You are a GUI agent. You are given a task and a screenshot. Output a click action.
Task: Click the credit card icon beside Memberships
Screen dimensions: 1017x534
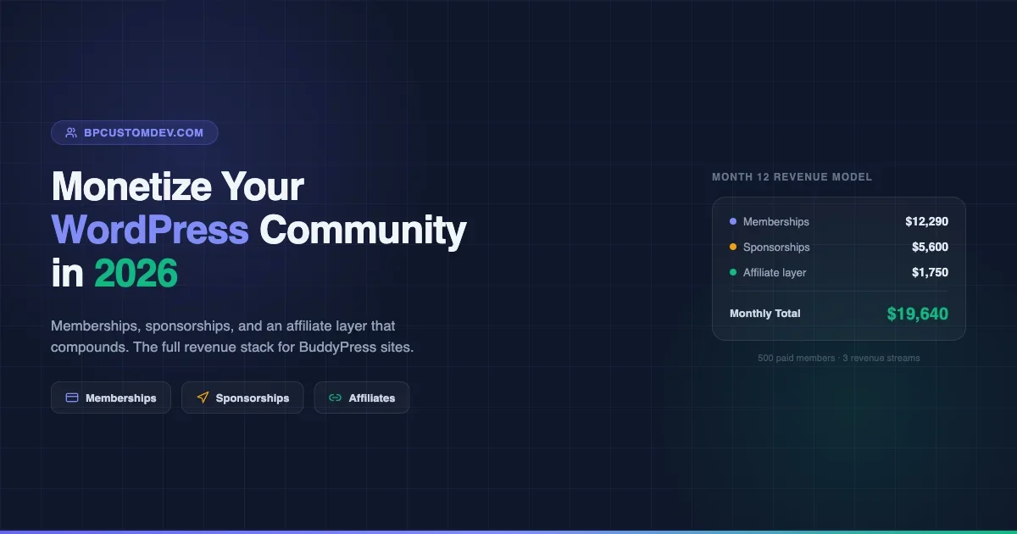point(72,398)
